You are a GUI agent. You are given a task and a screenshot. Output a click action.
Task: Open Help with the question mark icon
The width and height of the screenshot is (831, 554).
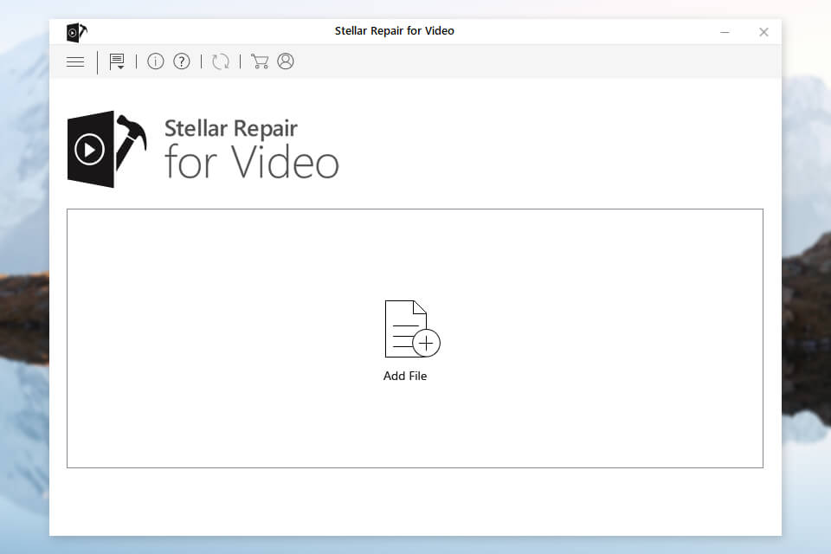pyautogui.click(x=181, y=61)
